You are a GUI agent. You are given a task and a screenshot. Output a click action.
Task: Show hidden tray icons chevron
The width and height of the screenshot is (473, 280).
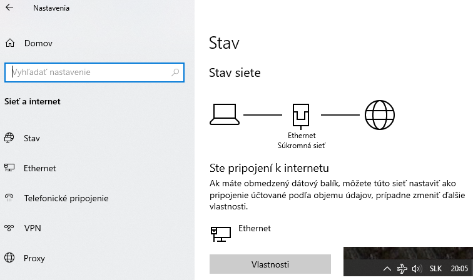click(x=387, y=269)
